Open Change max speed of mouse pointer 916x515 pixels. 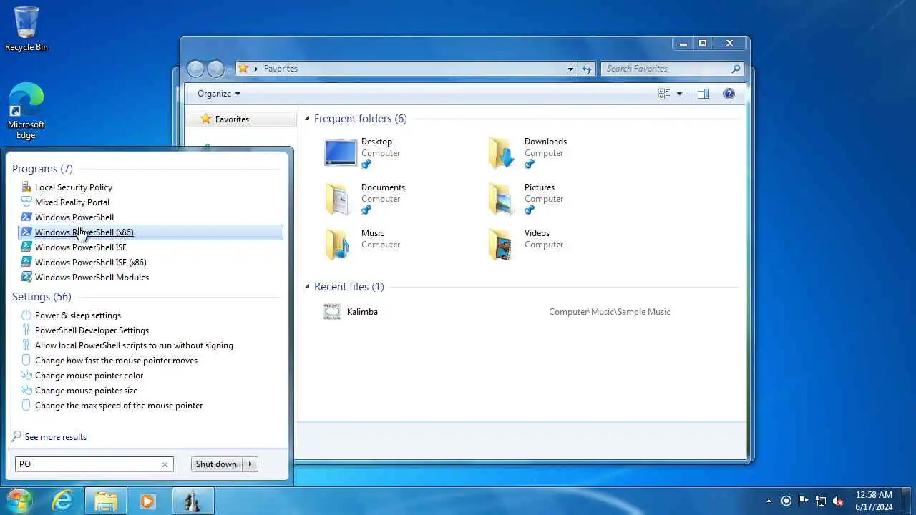150,406
